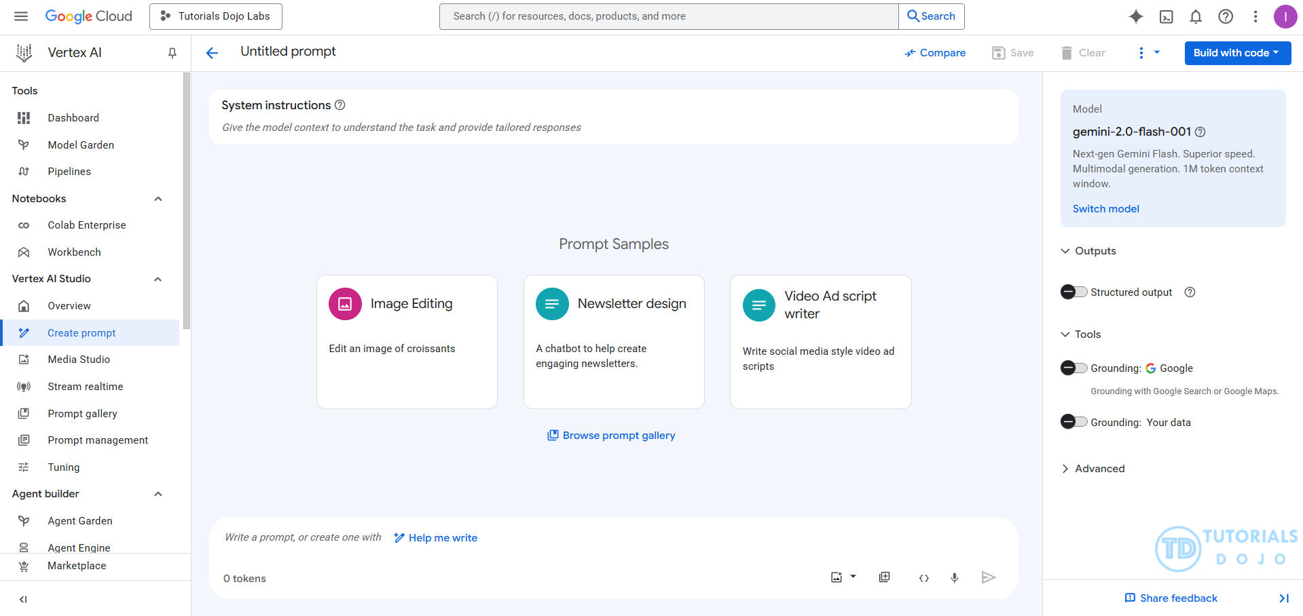
Task: Click the search resources input field
Action: click(669, 16)
